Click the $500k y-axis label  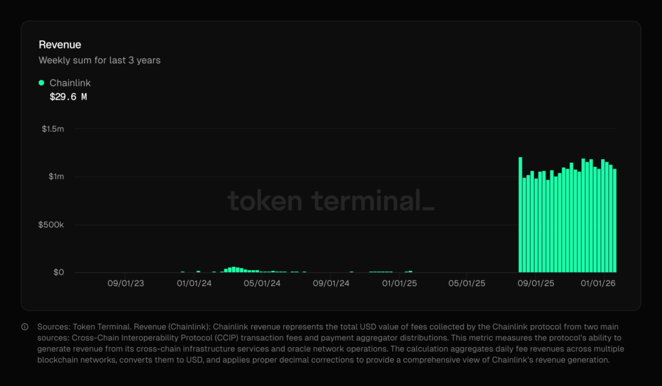click(x=52, y=225)
